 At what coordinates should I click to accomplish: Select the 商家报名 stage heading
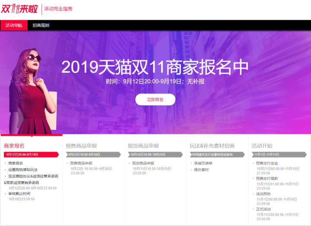tap(14, 146)
